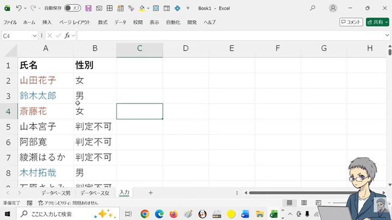Show hidden system tray icons chevron
392x220 pixels.
(290, 214)
